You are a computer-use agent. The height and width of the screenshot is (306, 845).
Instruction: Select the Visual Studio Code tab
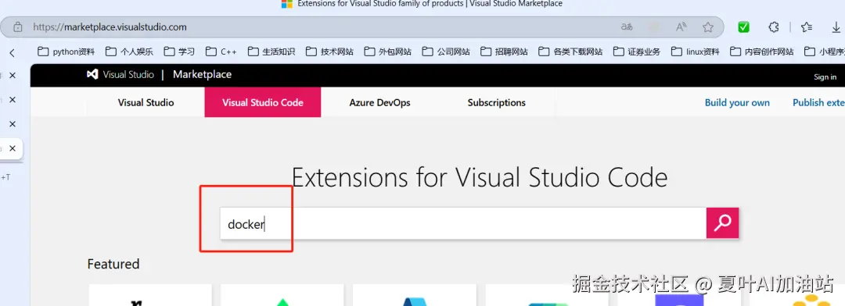263,102
